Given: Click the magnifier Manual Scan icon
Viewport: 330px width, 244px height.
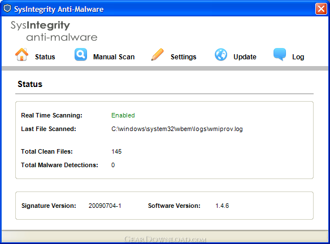Looking at the screenshot, I should click(81, 54).
